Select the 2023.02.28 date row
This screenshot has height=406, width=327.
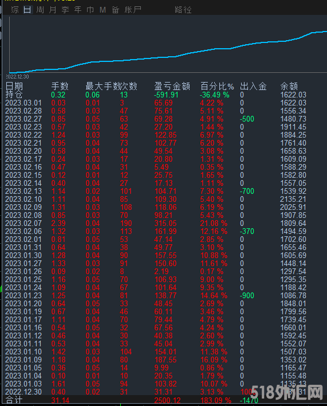pyautogui.click(x=23, y=111)
